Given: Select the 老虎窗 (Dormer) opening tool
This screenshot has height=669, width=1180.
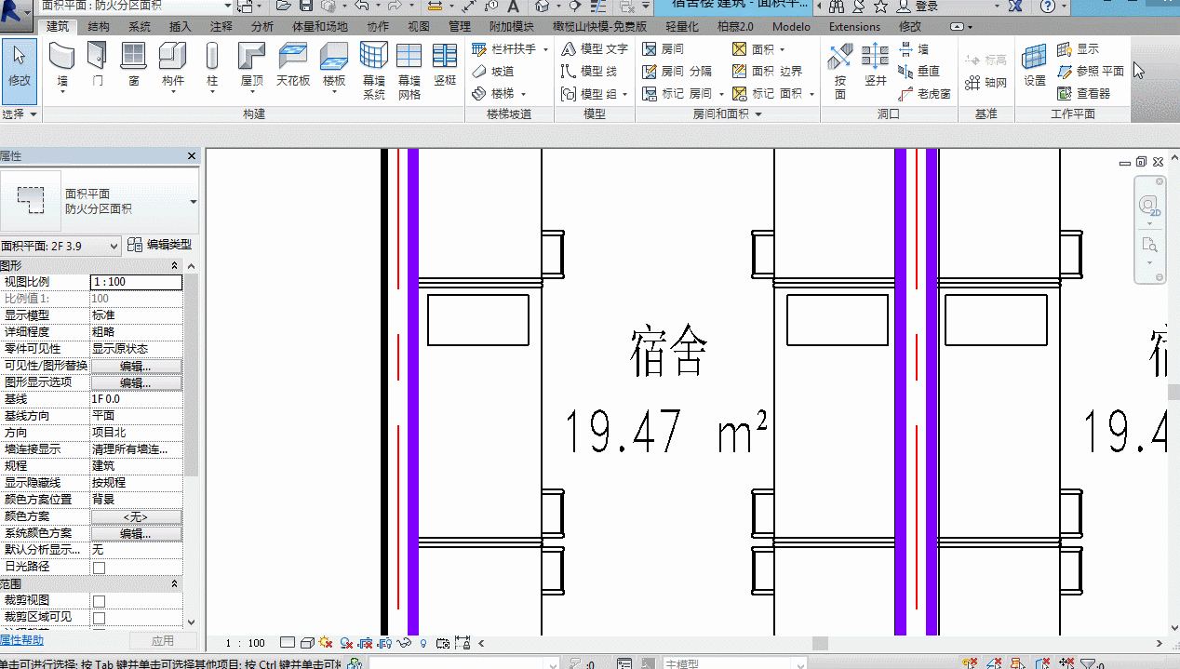Looking at the screenshot, I should tap(925, 94).
